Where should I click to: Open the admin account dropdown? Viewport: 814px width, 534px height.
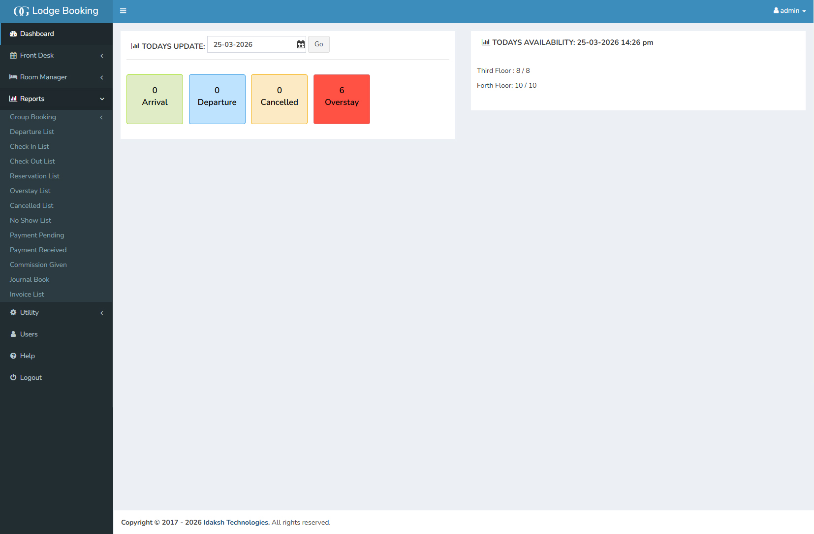click(789, 10)
